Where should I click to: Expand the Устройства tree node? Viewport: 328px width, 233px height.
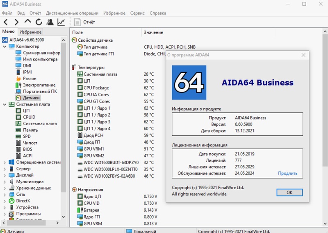point(5,208)
